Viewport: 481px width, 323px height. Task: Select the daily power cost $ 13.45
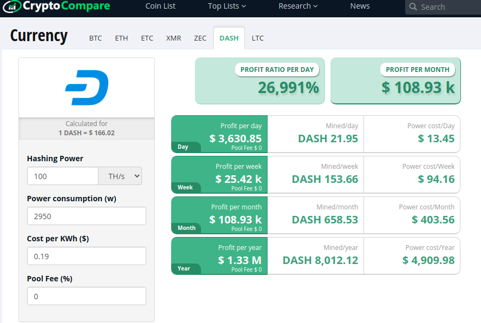[436, 139]
